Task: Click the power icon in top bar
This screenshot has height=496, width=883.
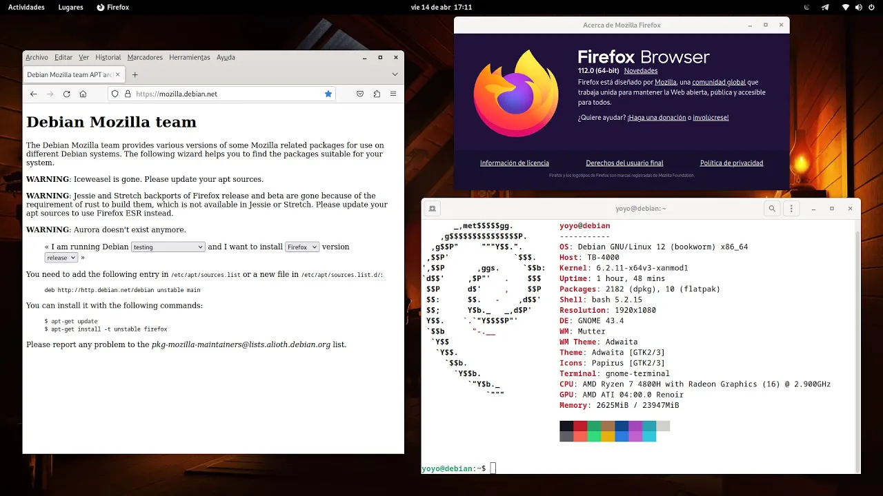Action: [x=872, y=7]
